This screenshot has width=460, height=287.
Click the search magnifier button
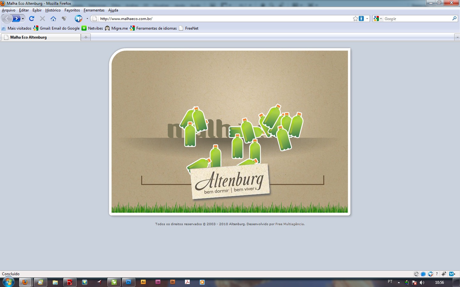[x=454, y=18]
